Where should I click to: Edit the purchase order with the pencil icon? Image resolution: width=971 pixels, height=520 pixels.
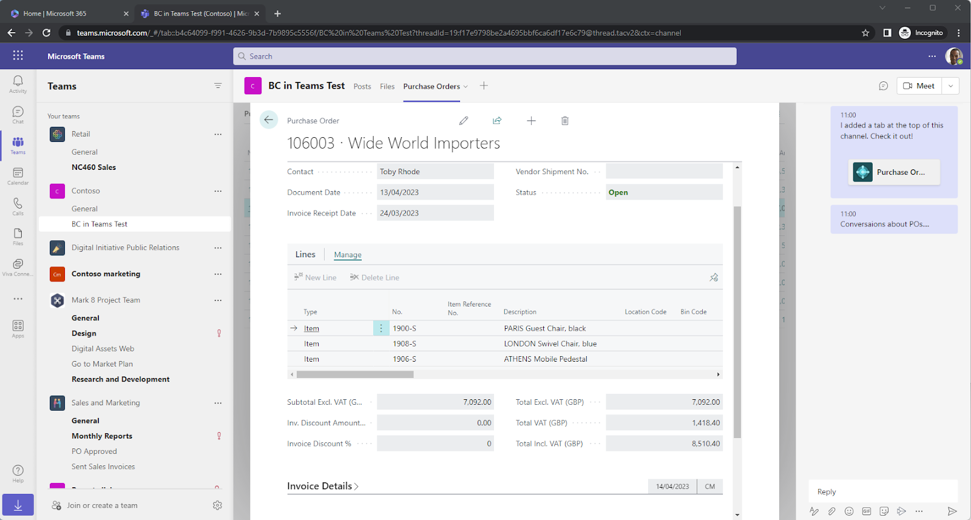[464, 121]
